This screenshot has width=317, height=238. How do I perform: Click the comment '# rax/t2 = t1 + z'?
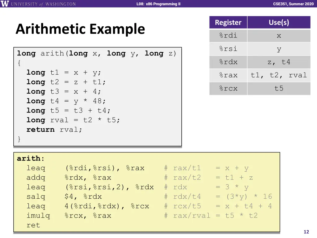[208, 178]
